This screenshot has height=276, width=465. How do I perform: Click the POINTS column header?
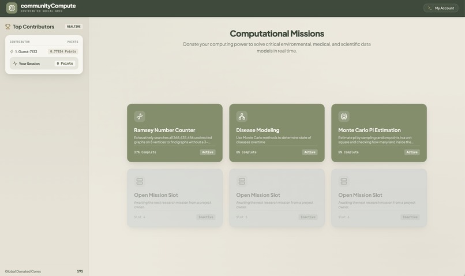[x=73, y=42]
